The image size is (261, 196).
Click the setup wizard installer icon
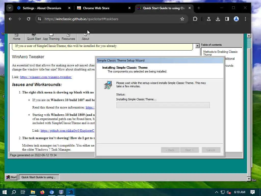[108, 85]
